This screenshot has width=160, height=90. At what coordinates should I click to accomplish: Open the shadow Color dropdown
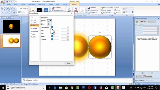(49, 24)
